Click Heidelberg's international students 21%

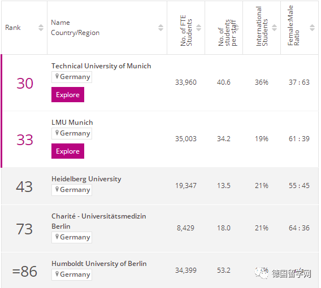tap(262, 186)
